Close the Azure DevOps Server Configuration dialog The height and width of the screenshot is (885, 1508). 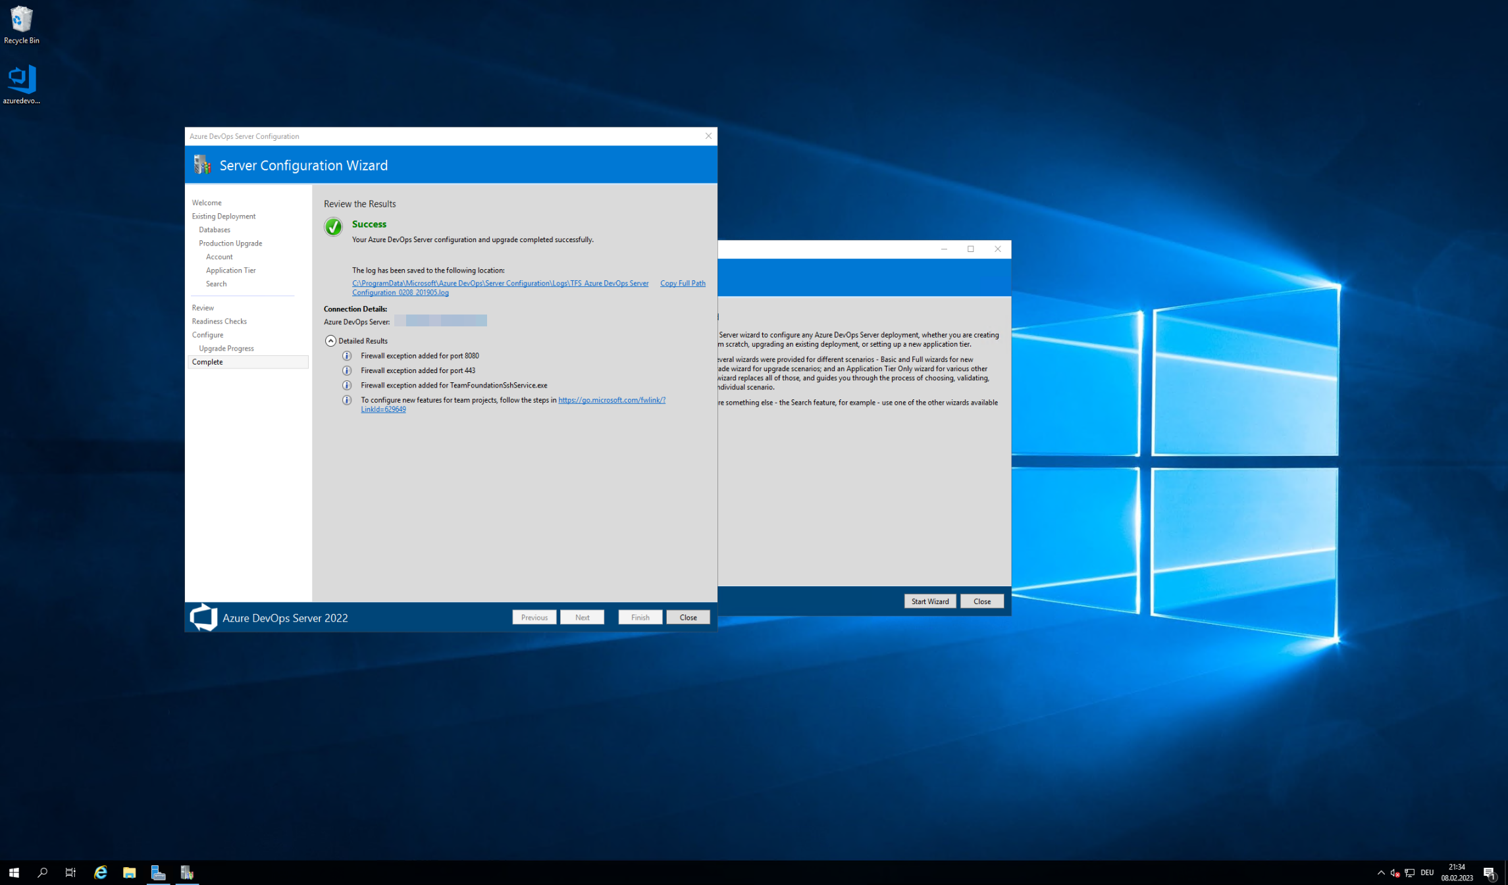[708, 136]
